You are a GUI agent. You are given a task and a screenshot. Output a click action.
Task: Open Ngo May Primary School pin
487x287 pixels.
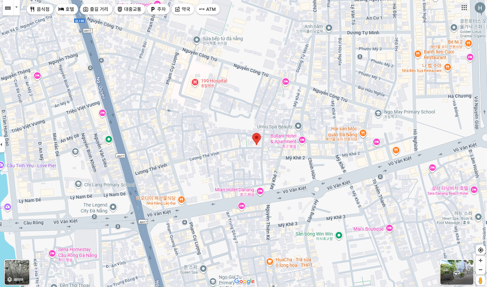378,113
